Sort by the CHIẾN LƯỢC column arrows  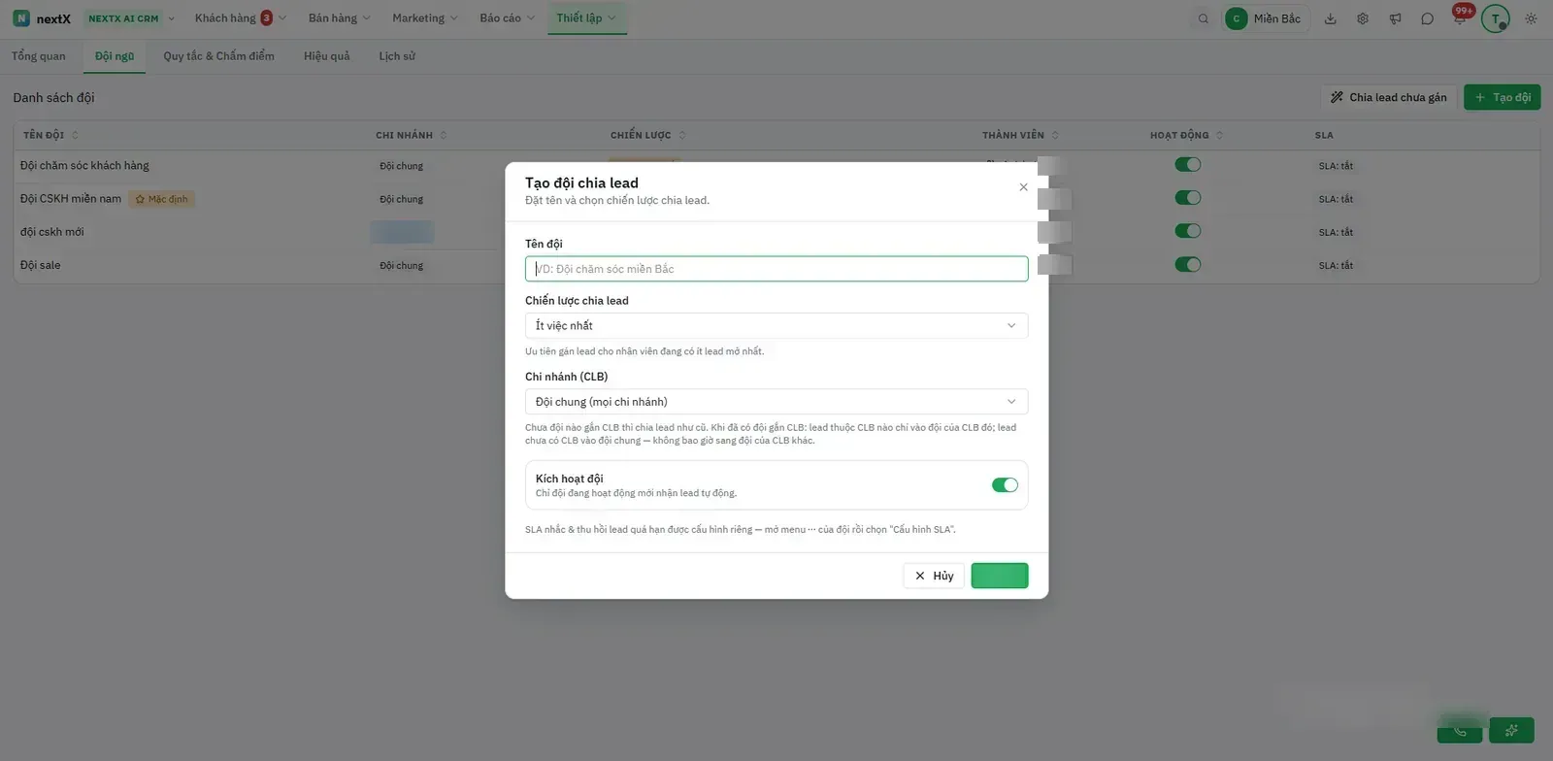[682, 135]
